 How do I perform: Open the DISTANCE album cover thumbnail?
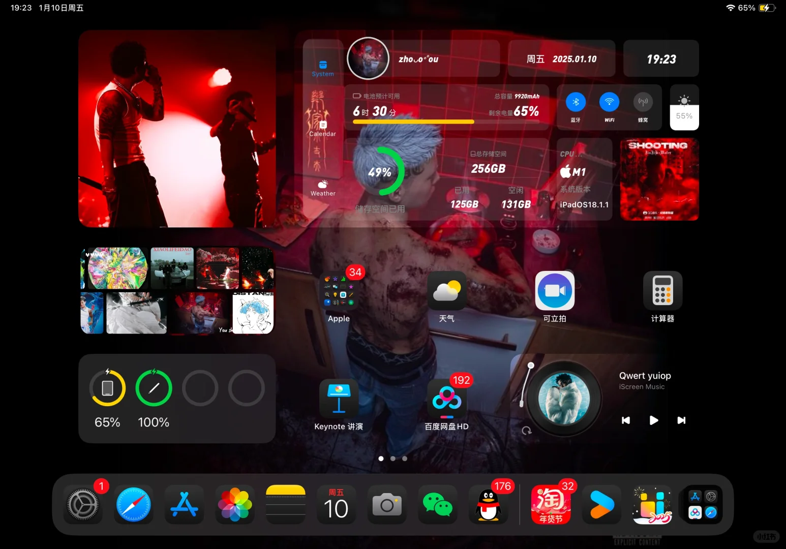coord(253,313)
